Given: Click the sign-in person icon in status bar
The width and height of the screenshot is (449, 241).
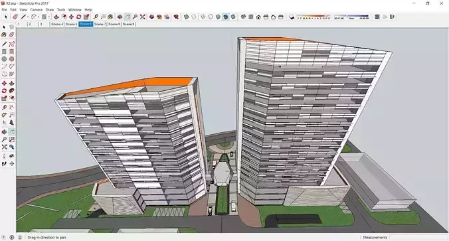Looking at the screenshot, I should point(20,237).
